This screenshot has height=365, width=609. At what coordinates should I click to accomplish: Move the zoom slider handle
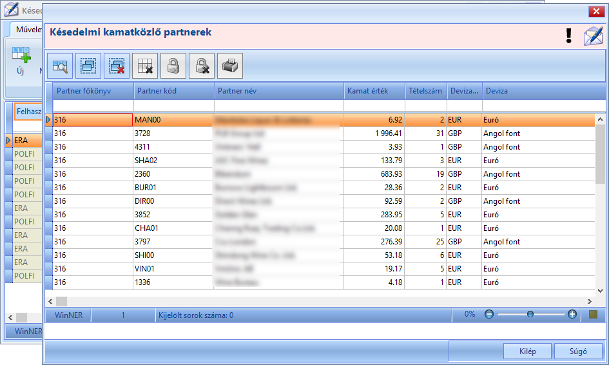(530, 314)
